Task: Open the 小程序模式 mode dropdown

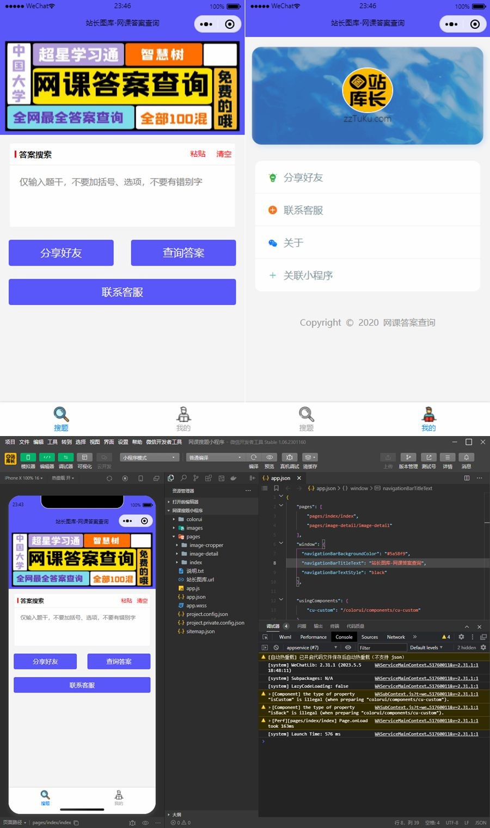Action: [150, 457]
